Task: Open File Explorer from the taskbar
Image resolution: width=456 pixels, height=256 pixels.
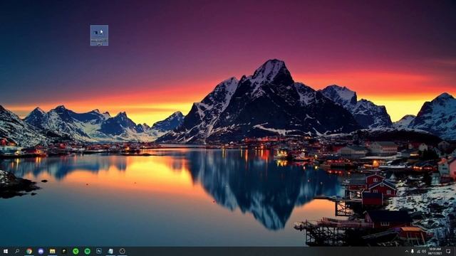Action: 52,251
